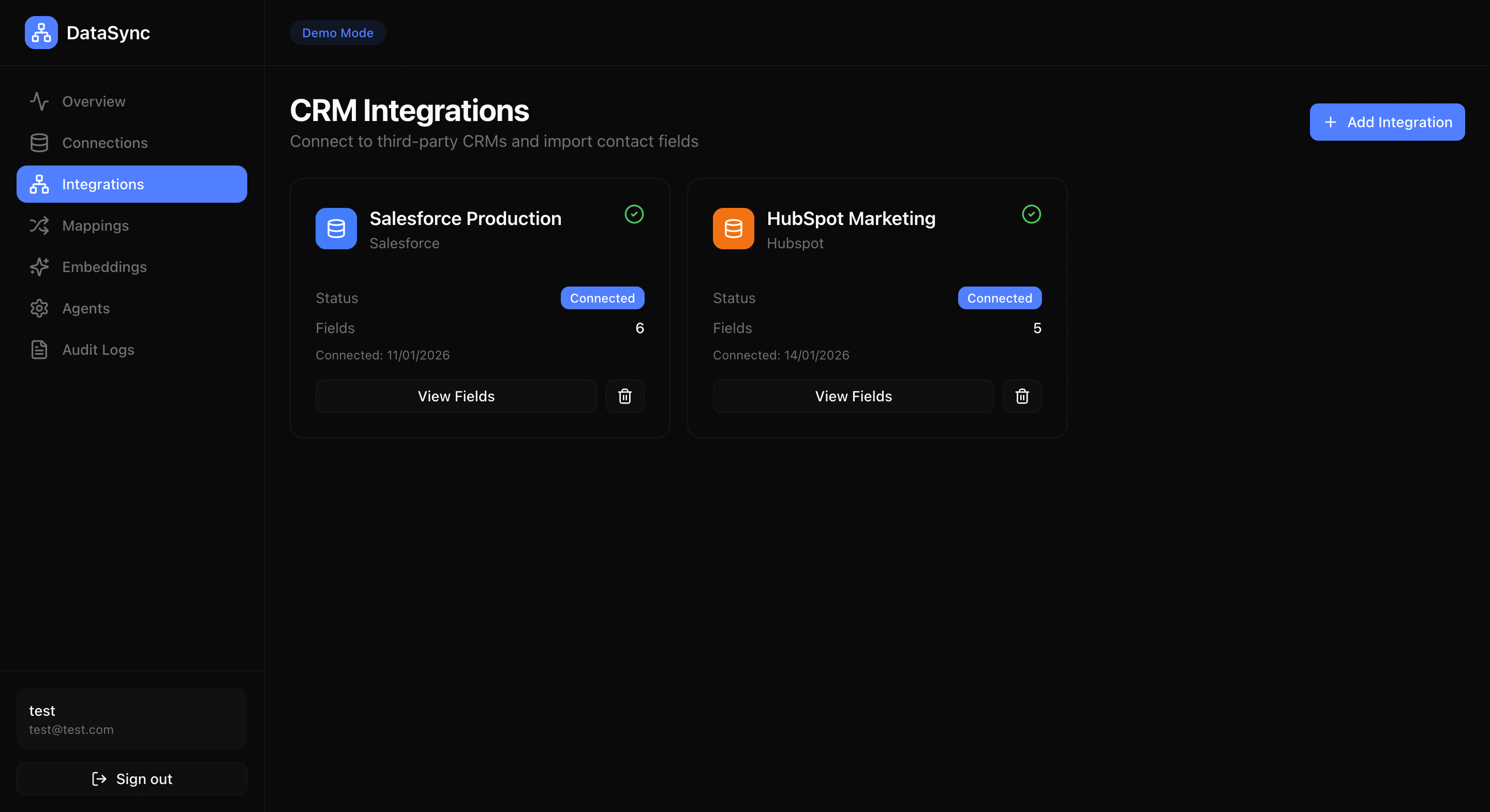Click the Connected status badge on HubSpot Marketing
This screenshot has height=812, width=1490.
click(x=1000, y=298)
